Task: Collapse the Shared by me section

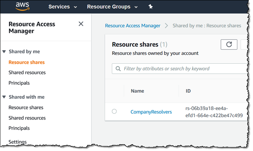Action: click(x=4, y=52)
